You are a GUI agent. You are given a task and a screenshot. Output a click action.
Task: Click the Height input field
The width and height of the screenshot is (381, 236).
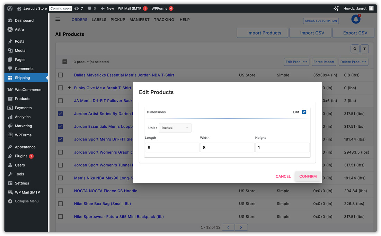pyautogui.click(x=282, y=148)
